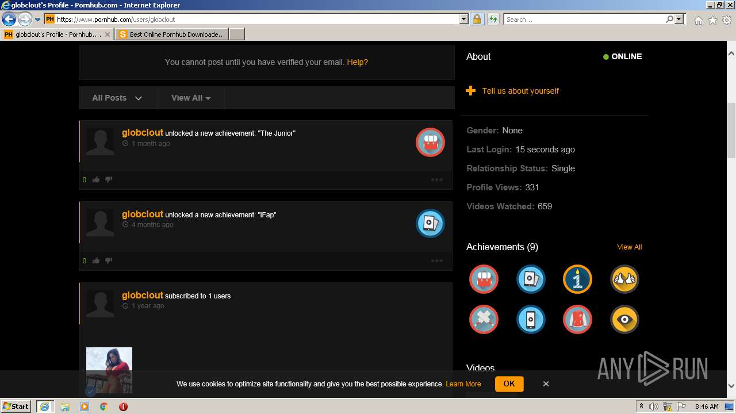This screenshot has width=736, height=414.
Task: Open the Opera taskbar icon
Action: tap(123, 407)
